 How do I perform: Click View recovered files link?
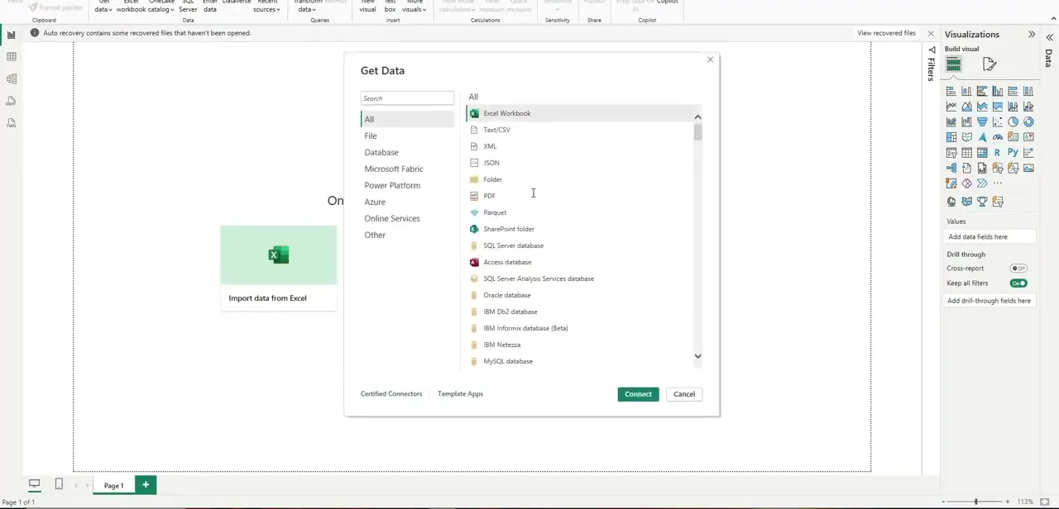point(886,33)
